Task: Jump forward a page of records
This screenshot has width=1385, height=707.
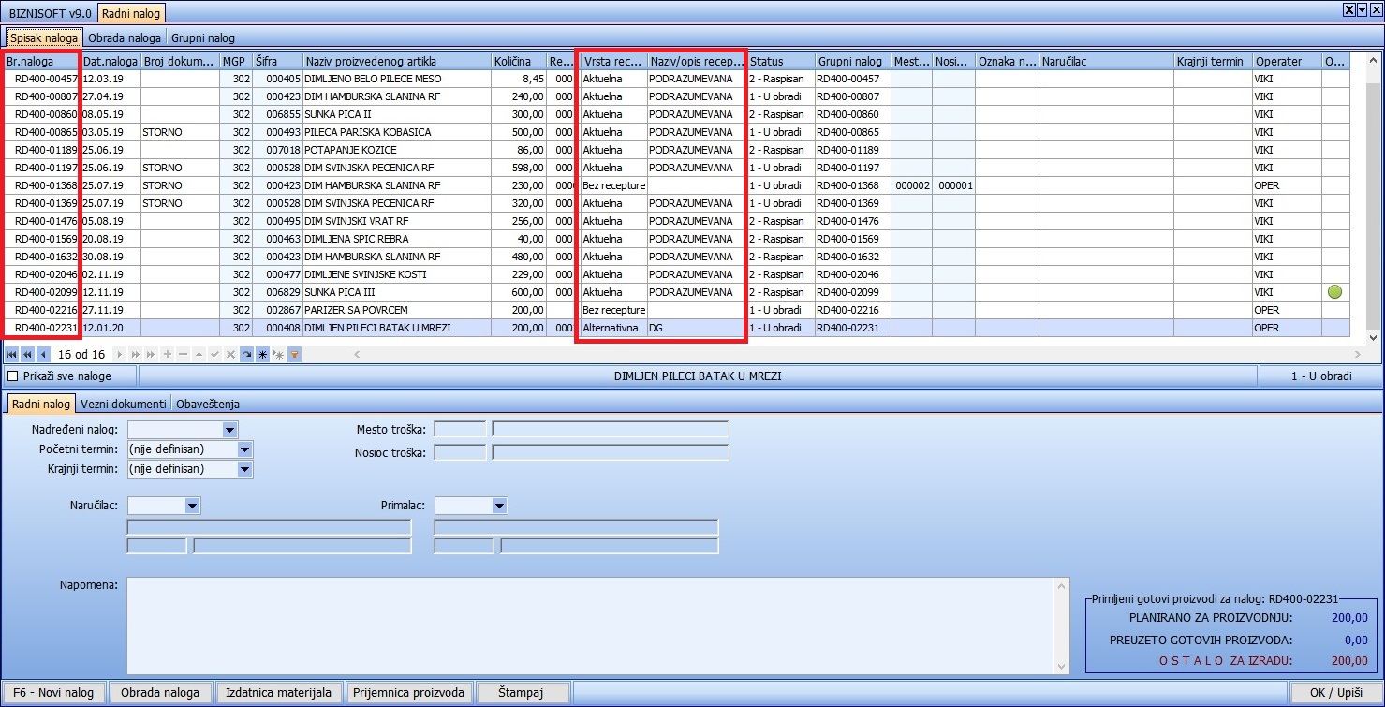Action: pos(136,355)
